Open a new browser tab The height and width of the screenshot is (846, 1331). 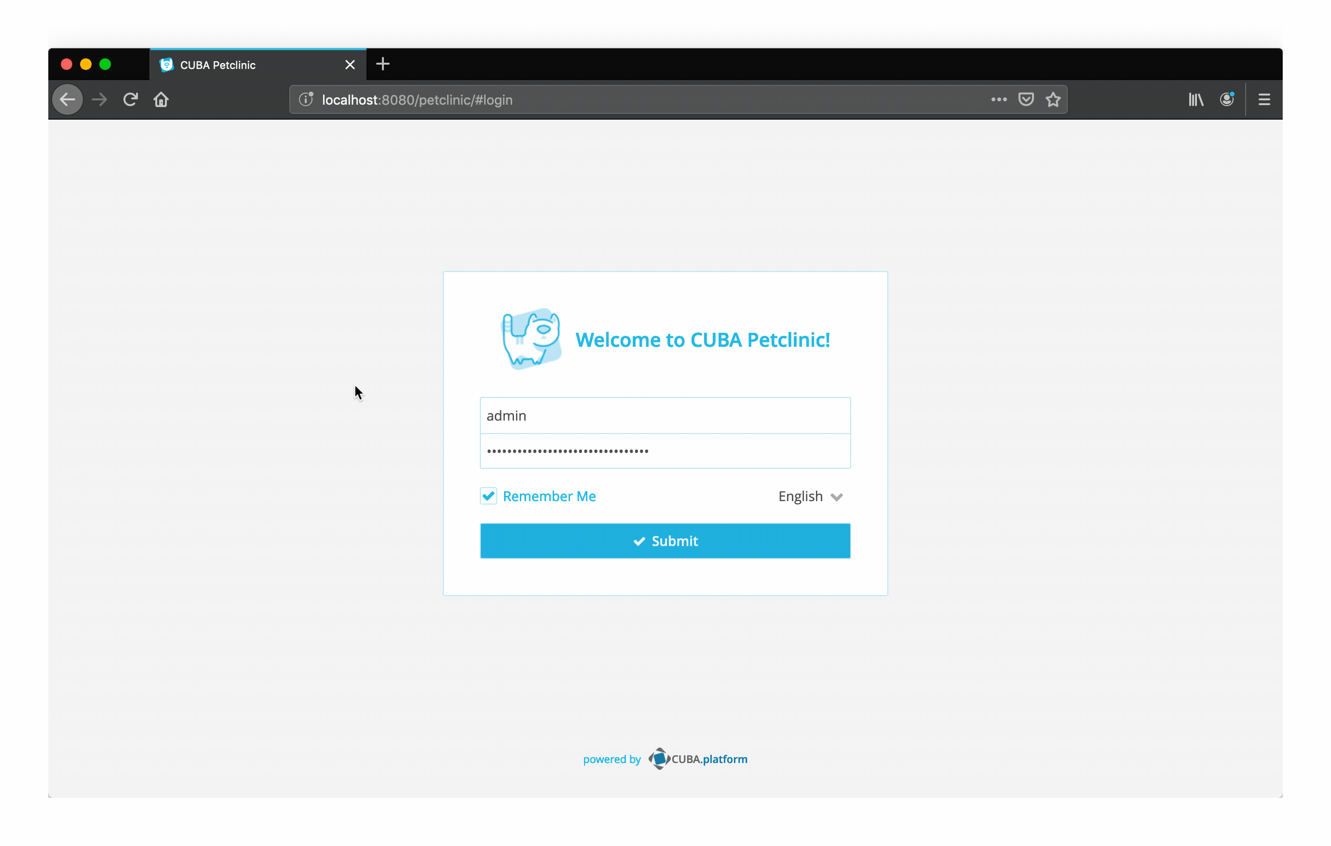tap(382, 64)
